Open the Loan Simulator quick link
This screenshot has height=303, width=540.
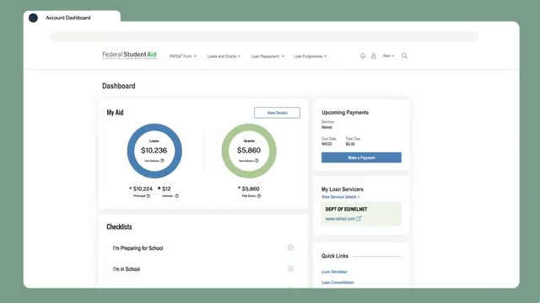tap(334, 272)
